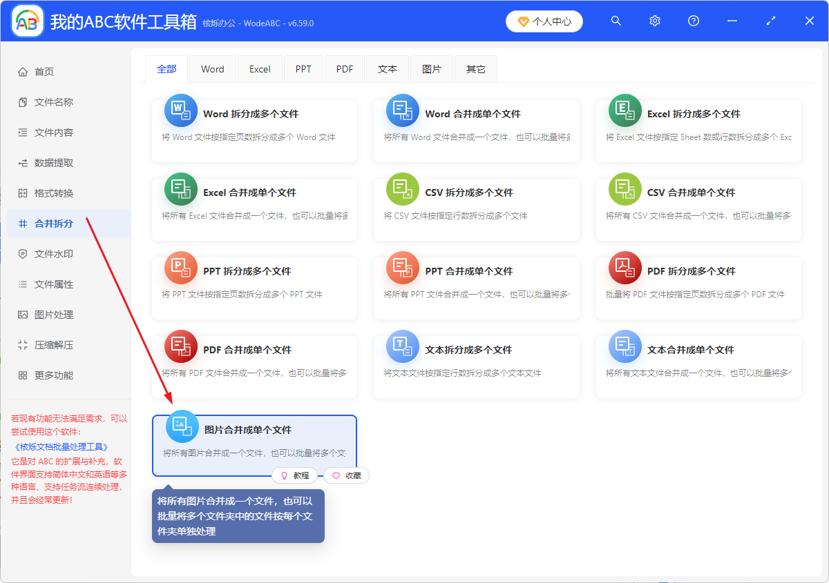The width and height of the screenshot is (829, 583).
Task: Open the CSV 拆分成多个文件 card
Action: (x=477, y=208)
